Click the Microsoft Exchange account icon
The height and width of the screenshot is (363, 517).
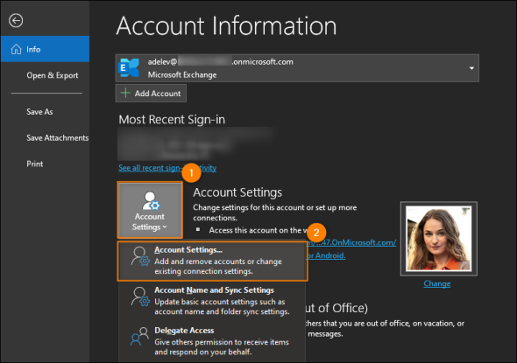click(x=129, y=68)
